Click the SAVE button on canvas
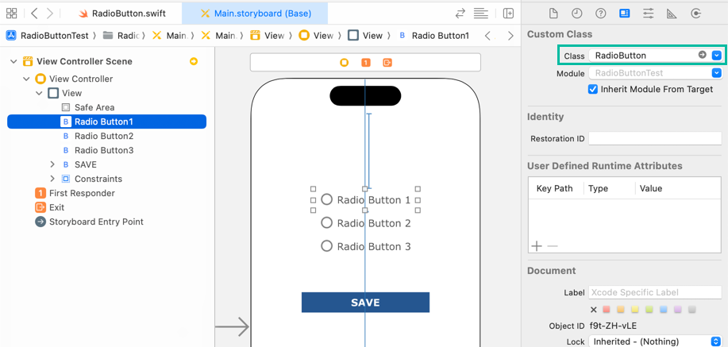Viewport: 728px width, 347px height. pyautogui.click(x=365, y=303)
